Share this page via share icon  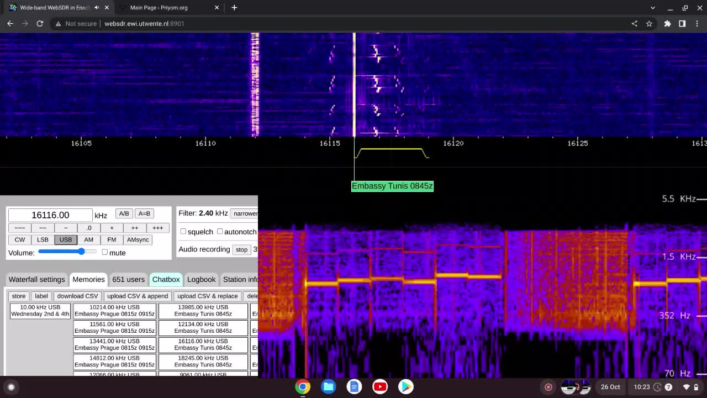click(x=634, y=24)
